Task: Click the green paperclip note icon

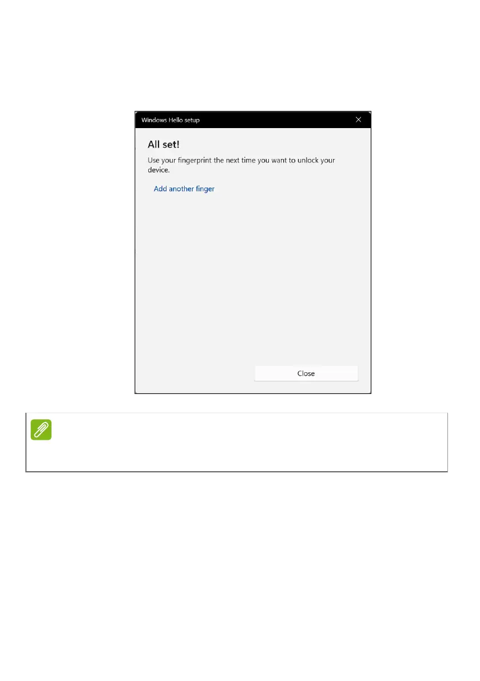Action: tap(41, 429)
